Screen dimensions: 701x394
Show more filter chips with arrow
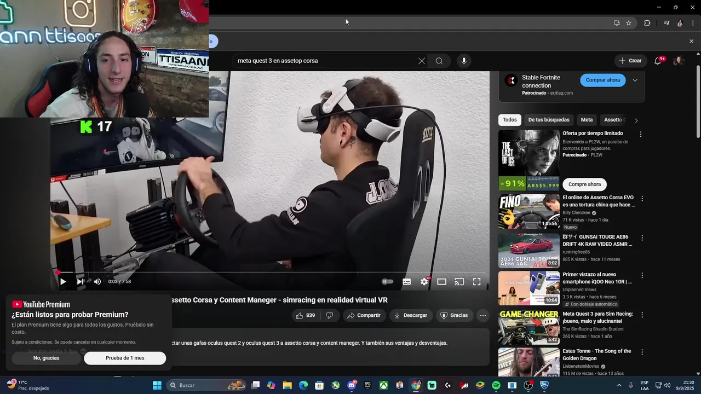[636, 120]
